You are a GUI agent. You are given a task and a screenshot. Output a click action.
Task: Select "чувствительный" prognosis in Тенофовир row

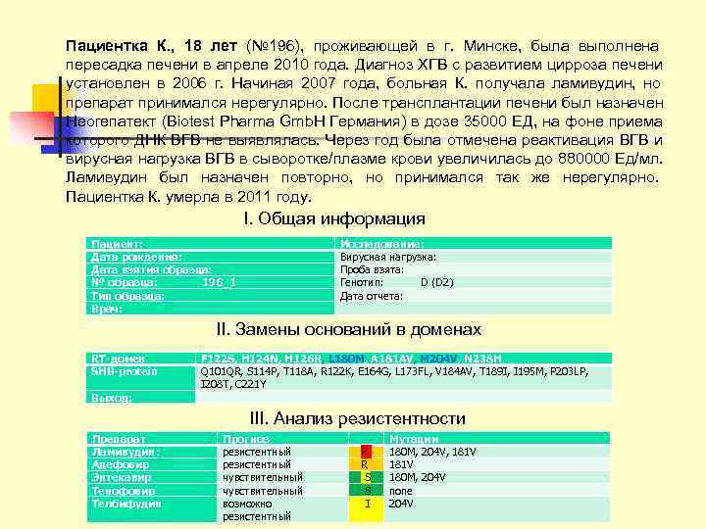coord(263,491)
